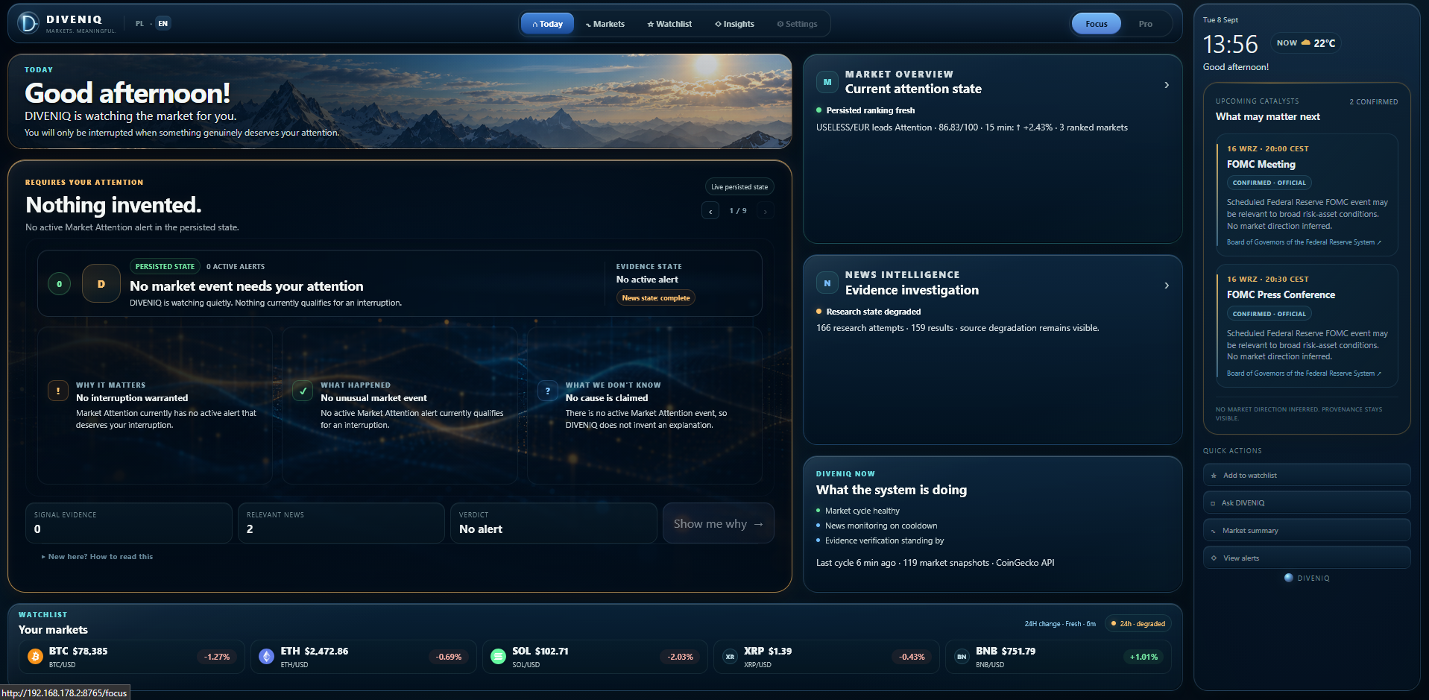Click the 2 CONFIRMED catalysts label
Viewport: 1429px width, 700px height.
click(x=1373, y=102)
